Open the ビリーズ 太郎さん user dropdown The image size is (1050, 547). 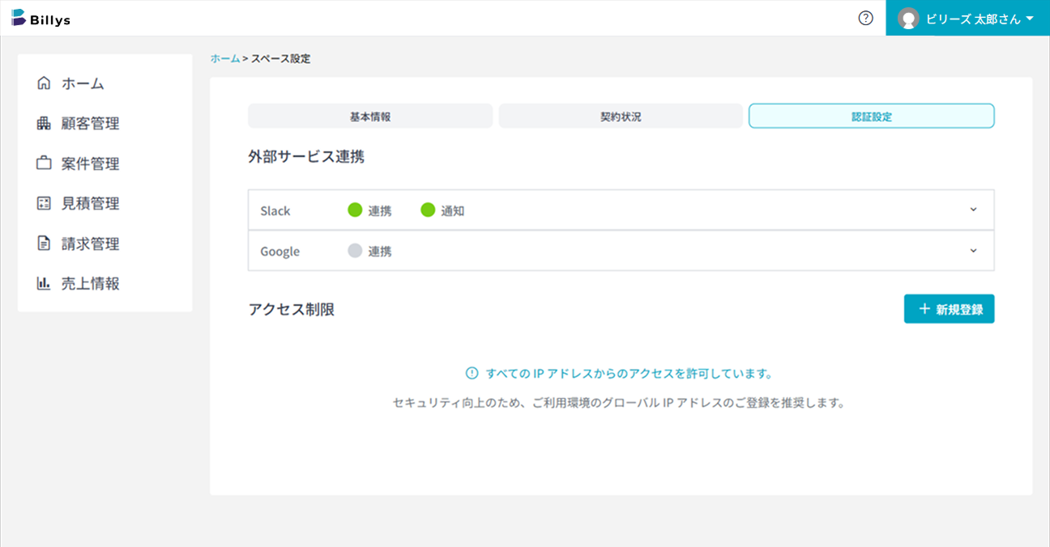(x=967, y=19)
